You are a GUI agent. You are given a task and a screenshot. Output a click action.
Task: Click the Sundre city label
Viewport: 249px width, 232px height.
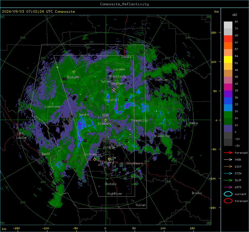[84, 114]
